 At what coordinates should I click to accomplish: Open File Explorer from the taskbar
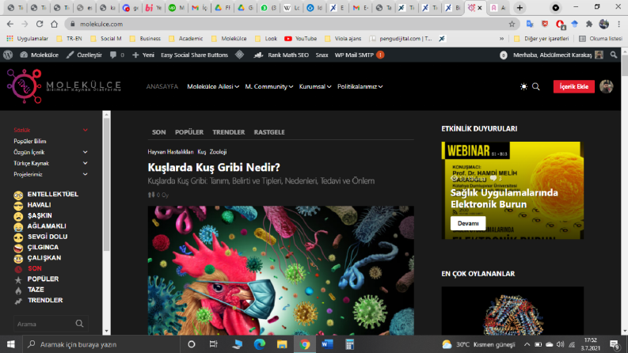click(282, 344)
